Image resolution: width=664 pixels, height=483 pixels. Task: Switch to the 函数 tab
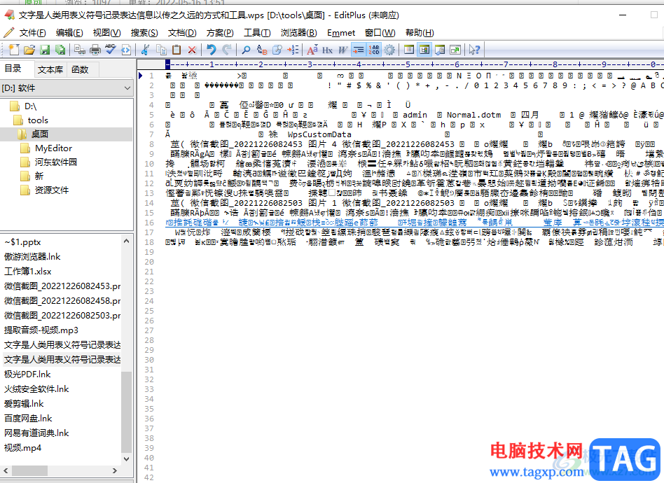coord(80,69)
